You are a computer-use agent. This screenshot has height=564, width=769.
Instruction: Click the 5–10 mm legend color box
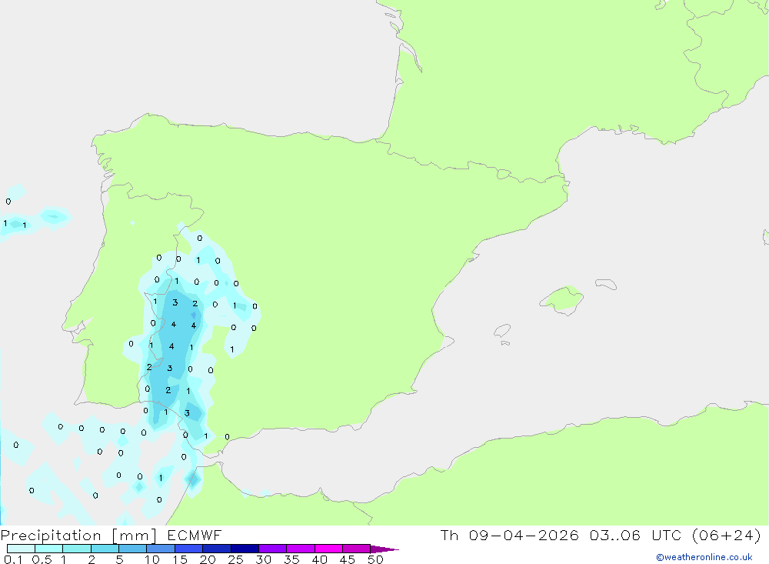(133, 549)
